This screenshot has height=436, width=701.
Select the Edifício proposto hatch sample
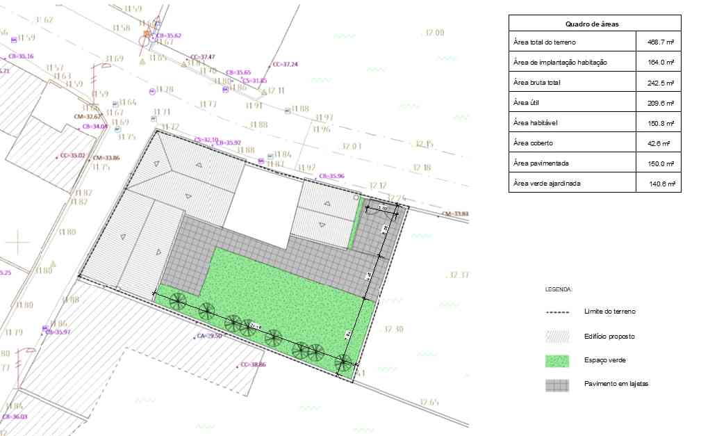pos(557,337)
